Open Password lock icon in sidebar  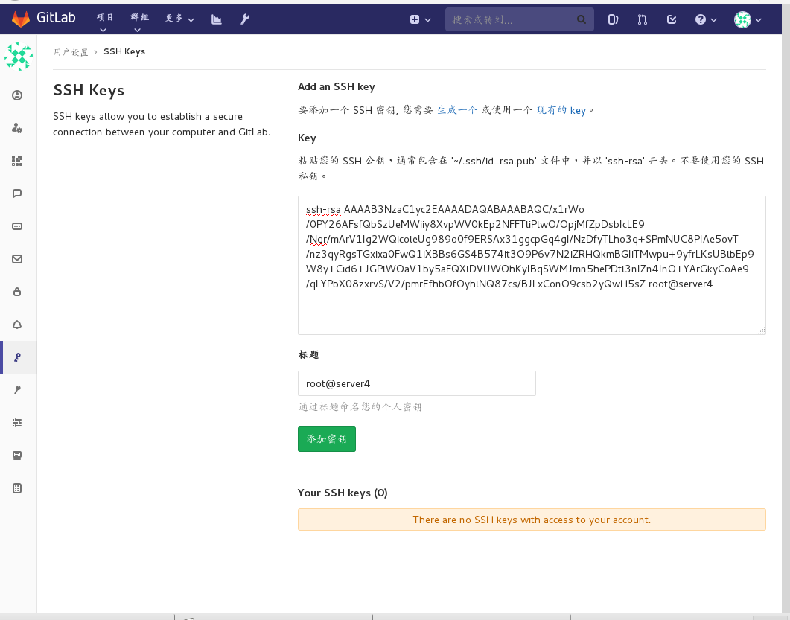tap(17, 292)
